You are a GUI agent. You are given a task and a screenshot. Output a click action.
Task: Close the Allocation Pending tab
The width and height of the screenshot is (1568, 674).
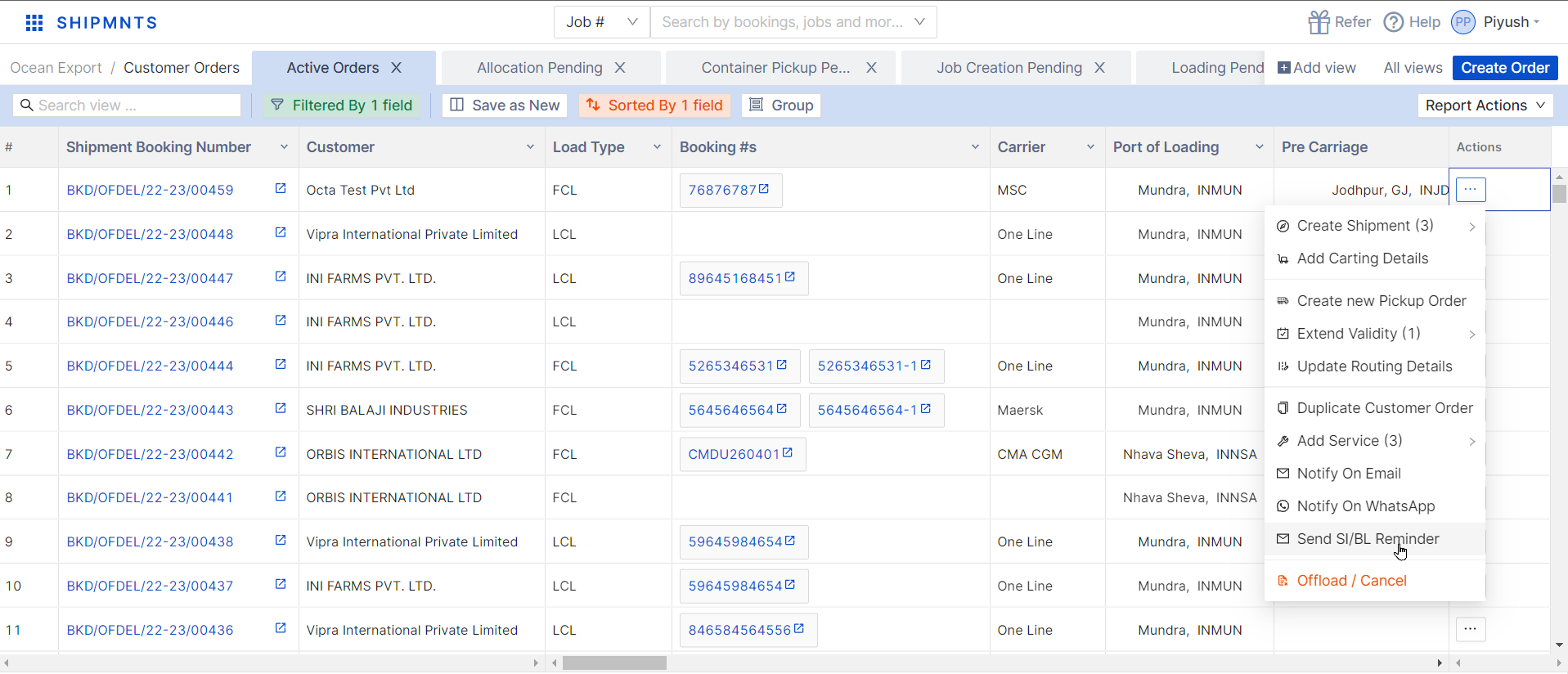pos(620,68)
